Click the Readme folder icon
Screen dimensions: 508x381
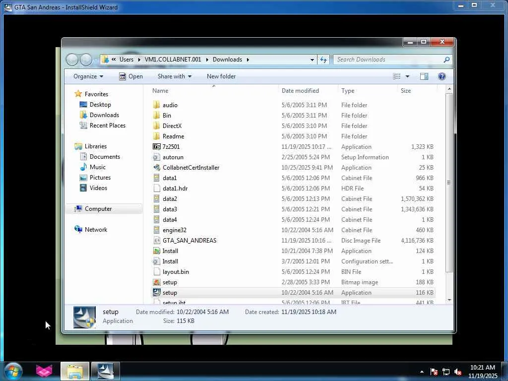(156, 136)
